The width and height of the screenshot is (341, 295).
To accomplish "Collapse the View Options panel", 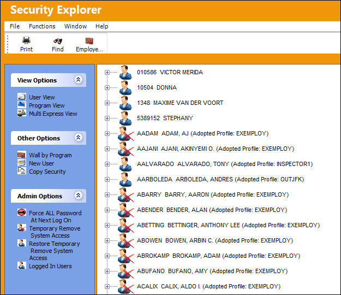I will [x=78, y=80].
